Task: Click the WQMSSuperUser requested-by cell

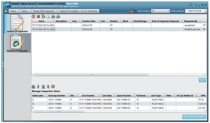Action: pos(192,29)
